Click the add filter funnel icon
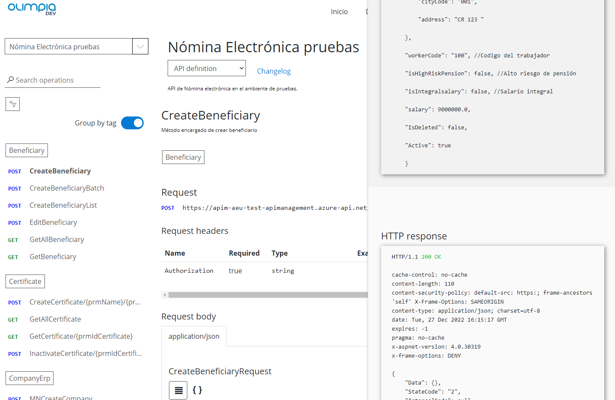The height and width of the screenshot is (400, 615). pyautogui.click(x=12, y=104)
